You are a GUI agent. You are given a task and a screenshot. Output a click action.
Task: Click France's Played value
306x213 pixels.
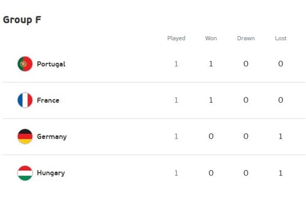(176, 100)
